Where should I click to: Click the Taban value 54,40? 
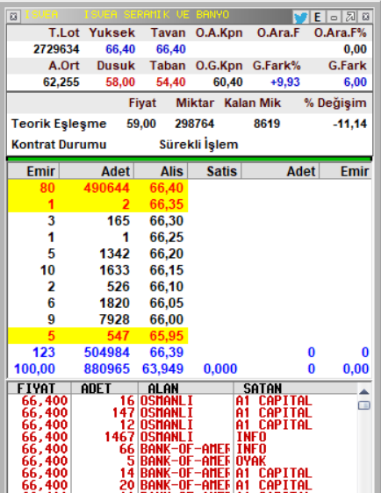click(x=171, y=82)
